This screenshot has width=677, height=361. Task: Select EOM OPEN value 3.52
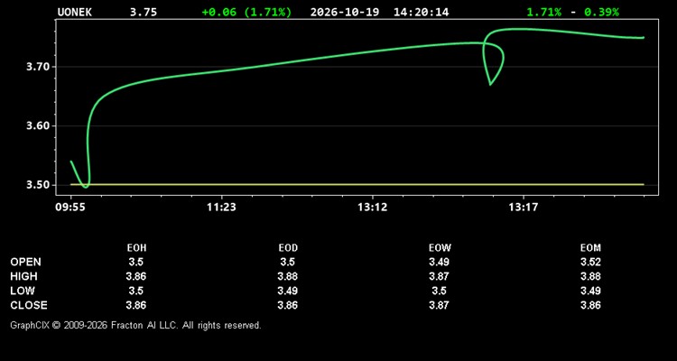click(590, 262)
